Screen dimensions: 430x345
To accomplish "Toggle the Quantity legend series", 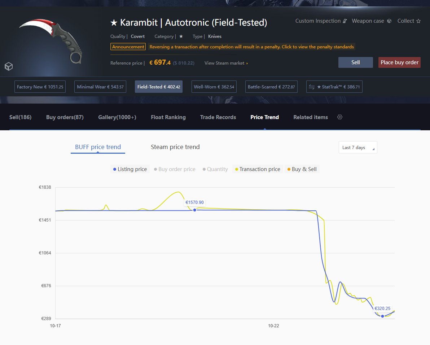I will pos(215,169).
